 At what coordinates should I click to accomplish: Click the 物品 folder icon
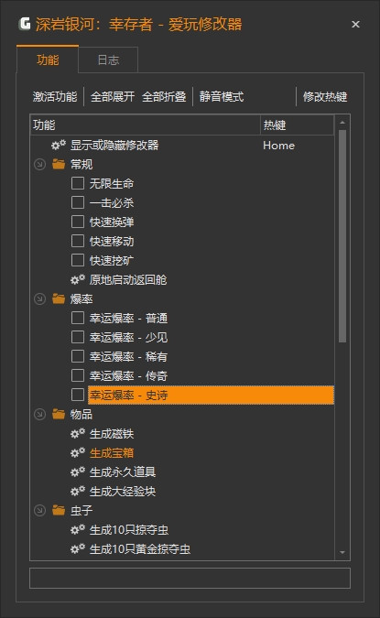click(59, 414)
